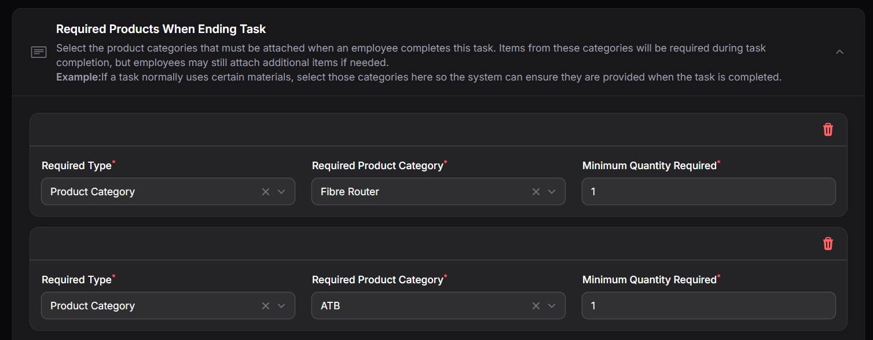Clear Required Type in the Fibre Router row
This screenshot has height=340, width=873.
pyautogui.click(x=266, y=192)
